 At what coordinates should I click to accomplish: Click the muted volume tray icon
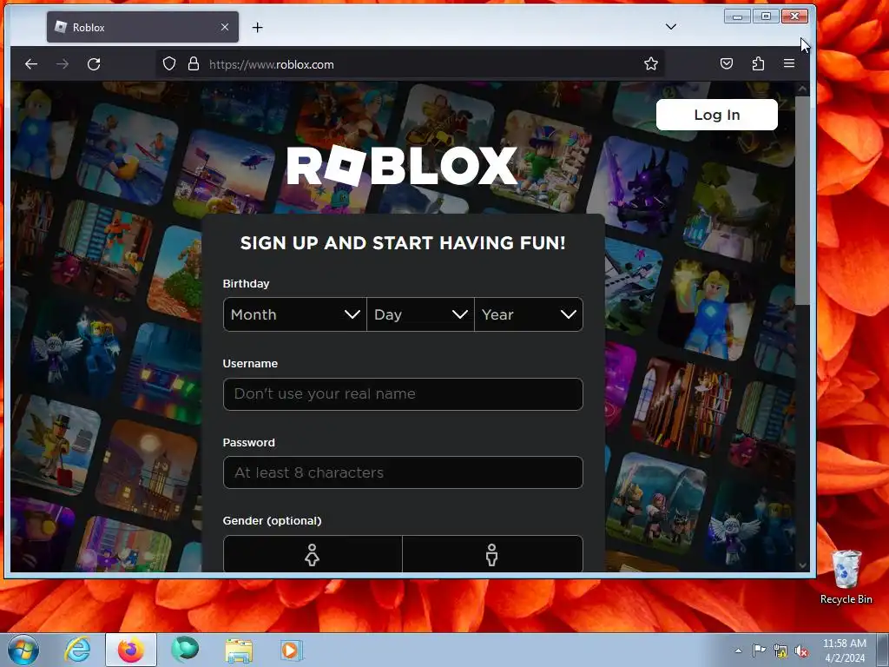coord(801,650)
